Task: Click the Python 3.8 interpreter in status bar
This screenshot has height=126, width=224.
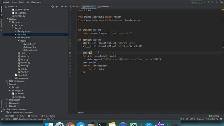Action: click(x=210, y=119)
